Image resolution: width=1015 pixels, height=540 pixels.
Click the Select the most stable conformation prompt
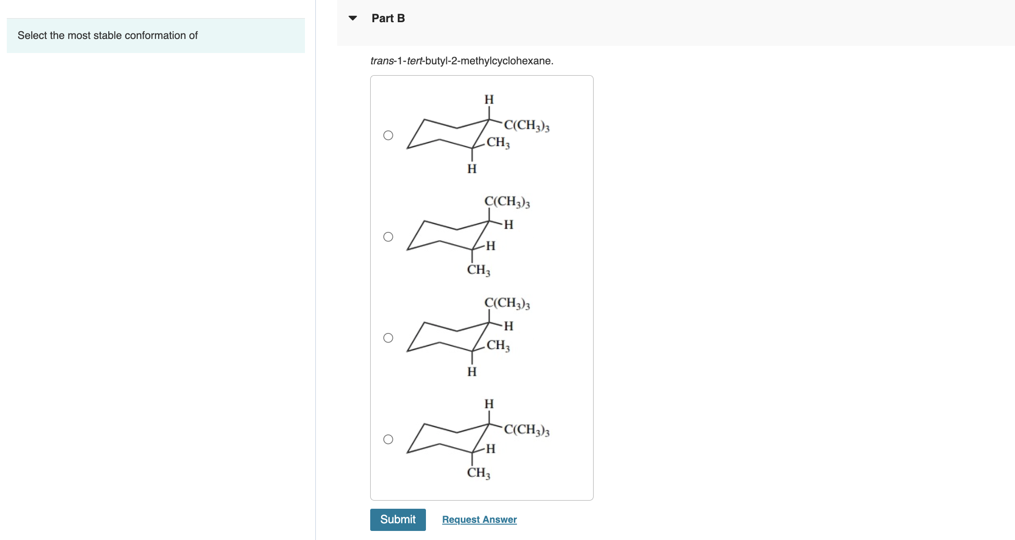(x=107, y=35)
